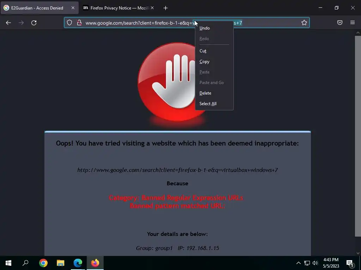The height and width of the screenshot is (270, 361).
Task: Close the E2Guardian - Access Denied tab
Action: tap(73, 8)
